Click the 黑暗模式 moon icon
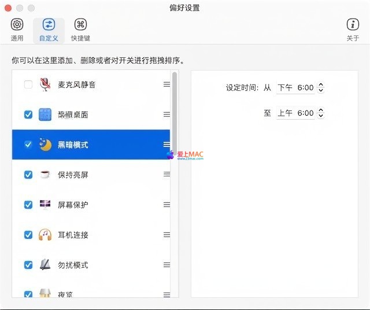Viewport: 370px width, 310px height. pyautogui.click(x=45, y=145)
